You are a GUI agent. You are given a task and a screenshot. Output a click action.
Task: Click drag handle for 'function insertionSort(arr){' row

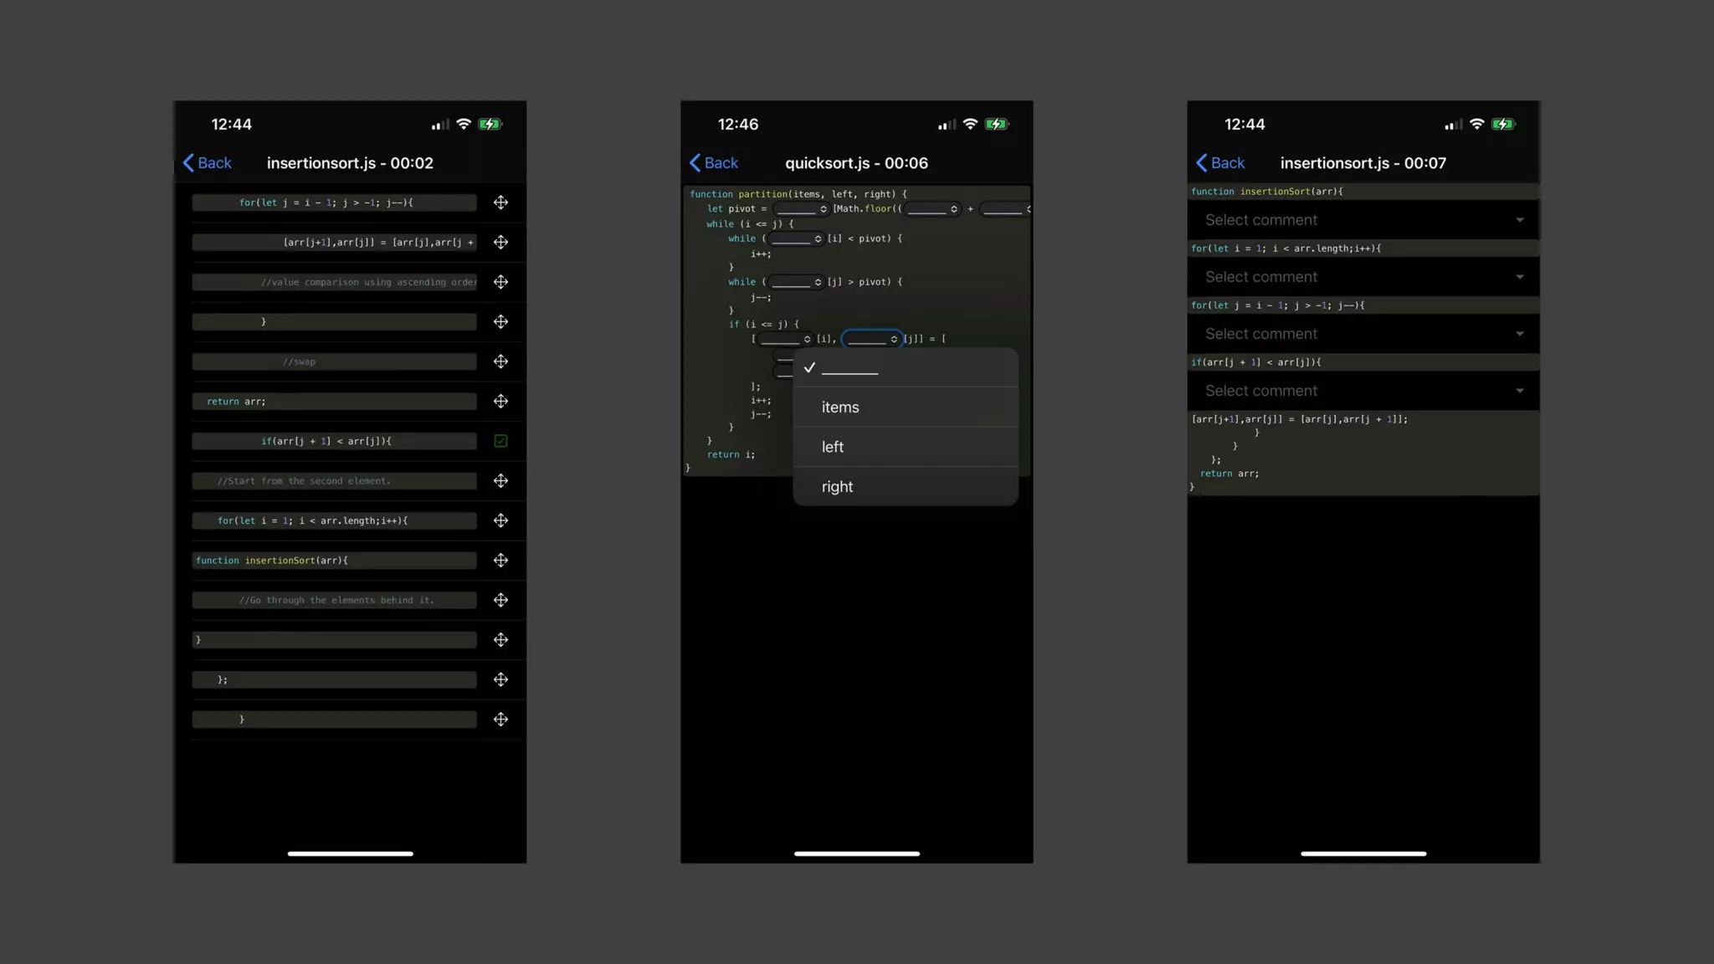click(x=500, y=561)
